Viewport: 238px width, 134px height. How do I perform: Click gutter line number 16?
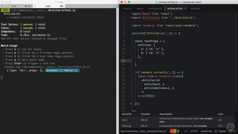point(123,73)
